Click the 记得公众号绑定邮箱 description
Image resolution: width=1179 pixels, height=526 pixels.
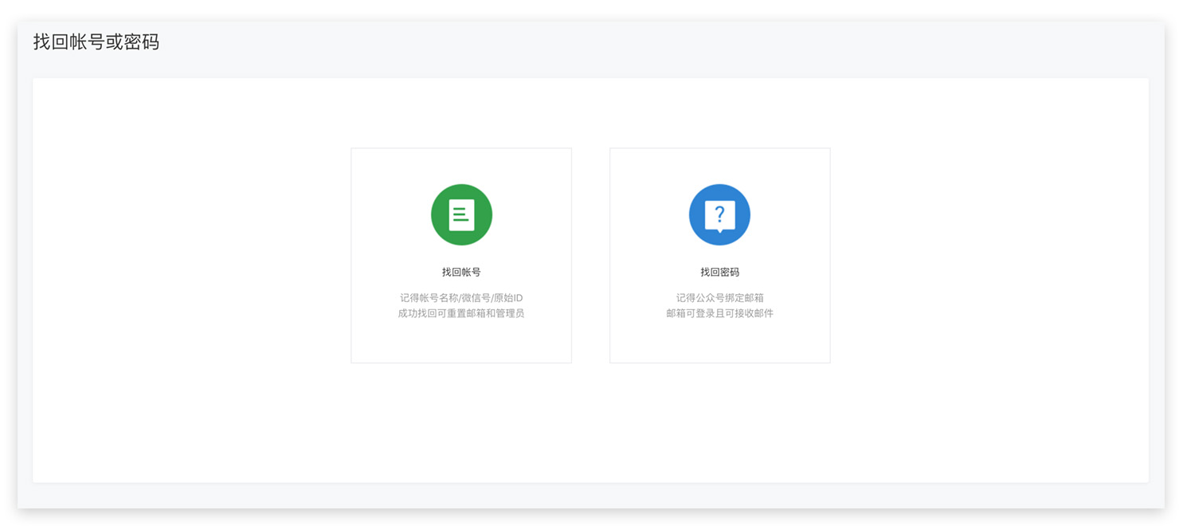719,298
